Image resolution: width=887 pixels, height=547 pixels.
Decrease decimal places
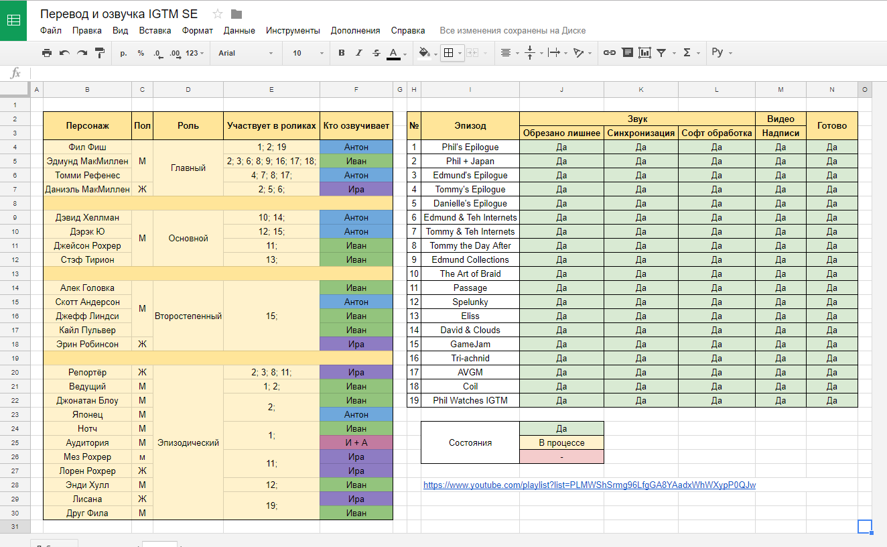(157, 53)
